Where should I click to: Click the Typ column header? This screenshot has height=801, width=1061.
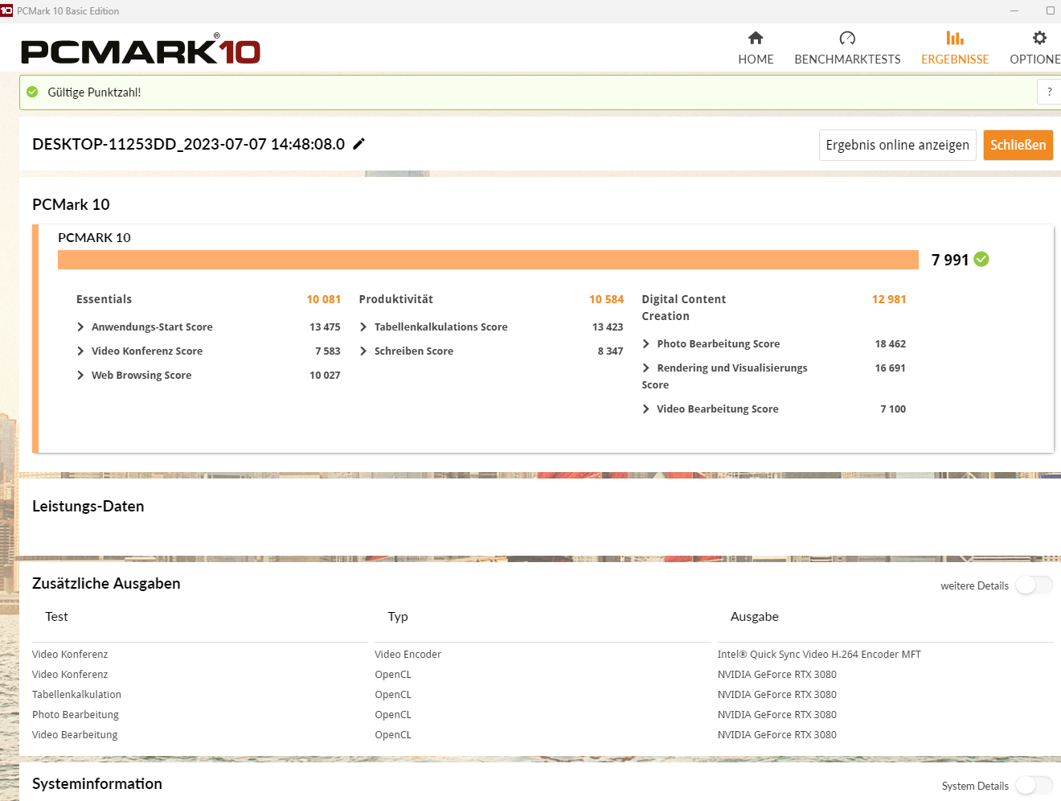pos(398,617)
